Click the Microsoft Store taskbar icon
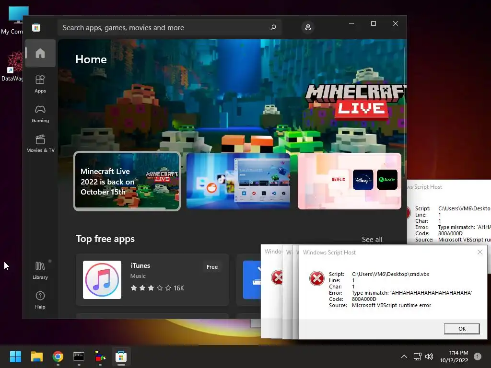Image resolution: width=491 pixels, height=368 pixels. pyautogui.click(x=121, y=356)
